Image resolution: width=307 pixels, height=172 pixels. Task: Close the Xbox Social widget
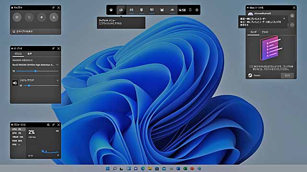294,8
